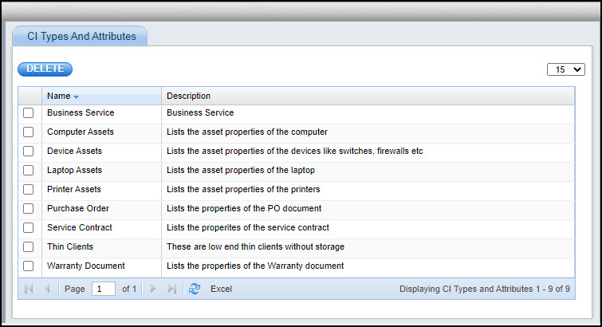Toggle the select-all header checkbox

point(29,96)
